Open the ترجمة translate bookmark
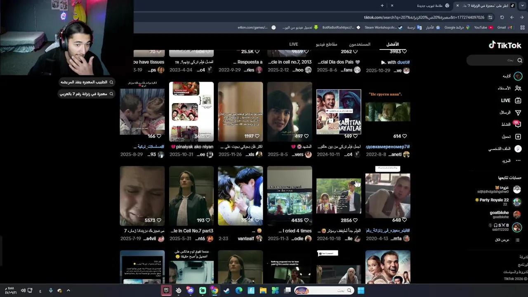The image size is (528, 297). (414, 28)
